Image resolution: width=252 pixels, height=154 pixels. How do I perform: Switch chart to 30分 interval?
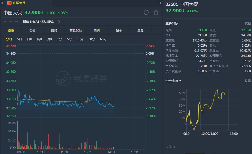tap(92, 39)
